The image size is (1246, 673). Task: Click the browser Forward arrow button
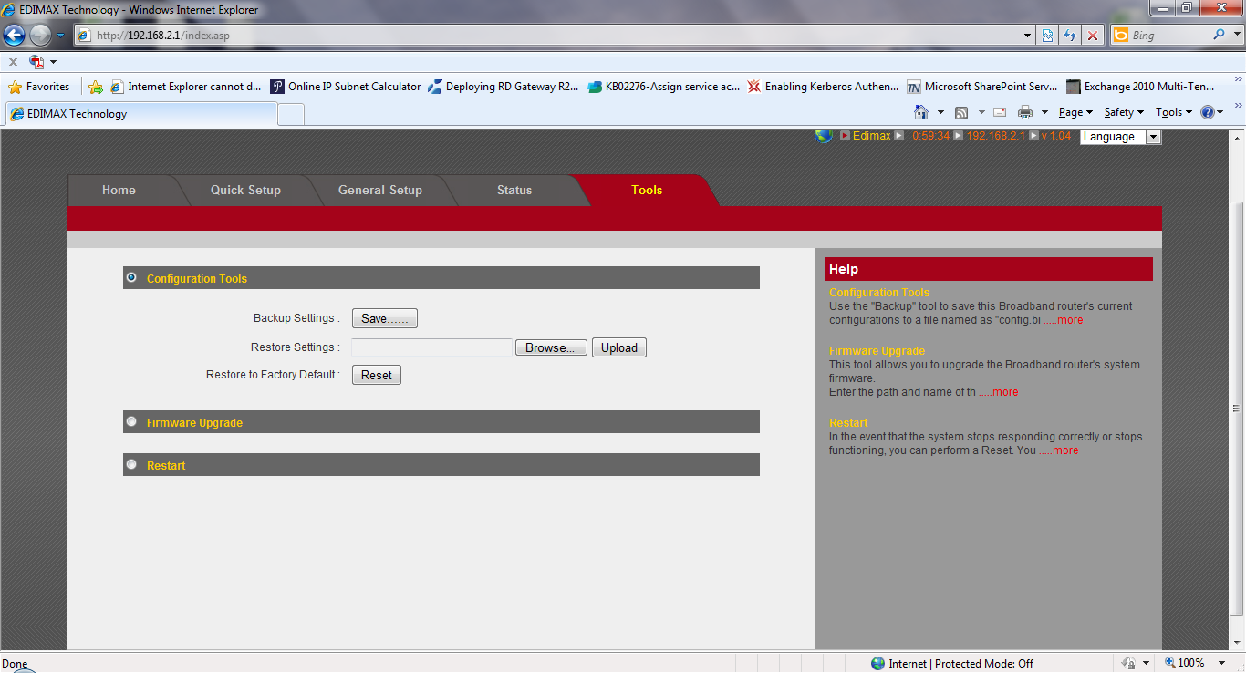click(x=40, y=36)
